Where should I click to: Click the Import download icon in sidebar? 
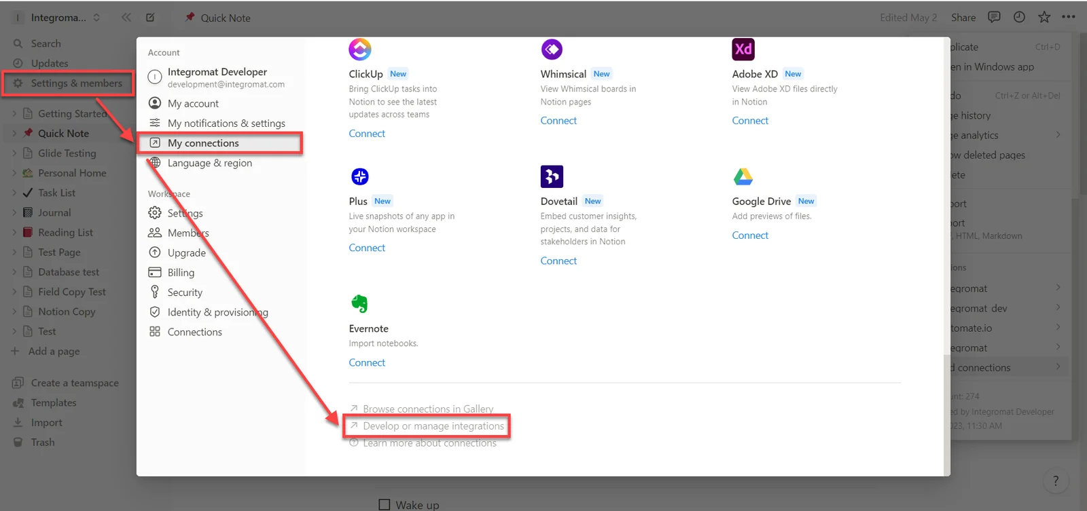pyautogui.click(x=18, y=423)
